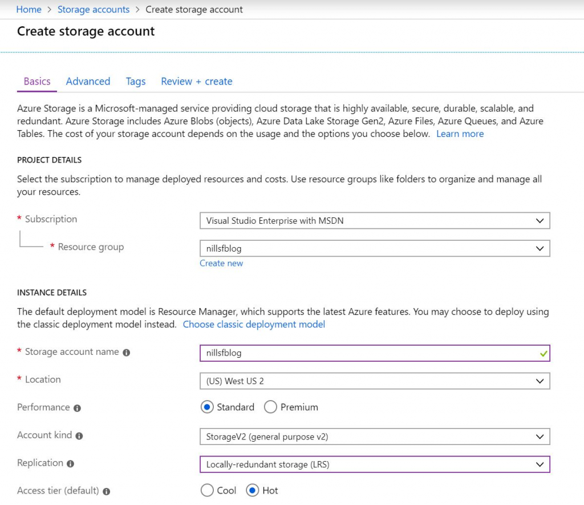This screenshot has height=505, width=584.
Task: Click the INSTANCE DETAILS heading
Action: coord(52,293)
